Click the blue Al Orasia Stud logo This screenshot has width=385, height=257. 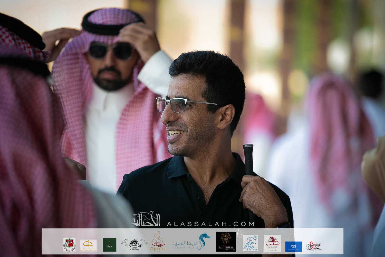(x=293, y=246)
